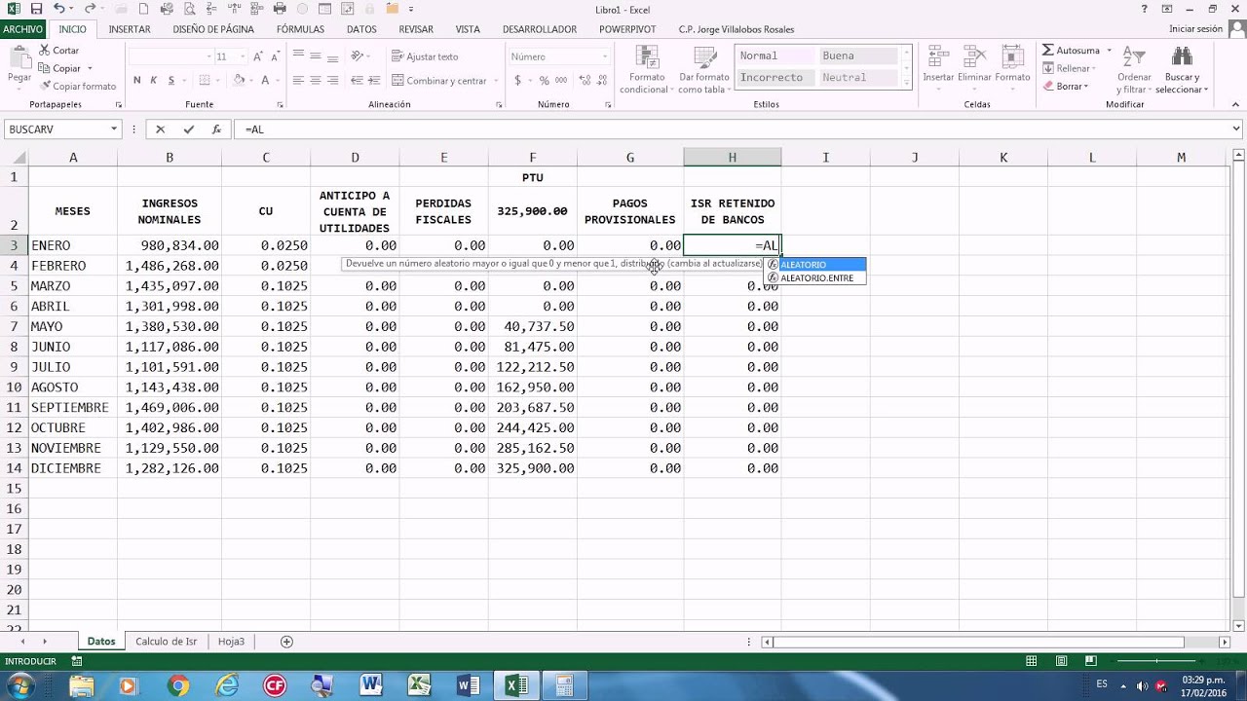Open the ARCHIVO menu
Viewport: 1247px width, 701px height.
tap(22, 29)
